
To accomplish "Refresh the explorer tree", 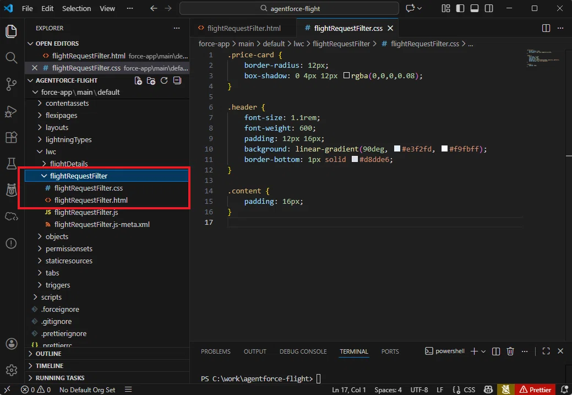I will click(x=164, y=80).
